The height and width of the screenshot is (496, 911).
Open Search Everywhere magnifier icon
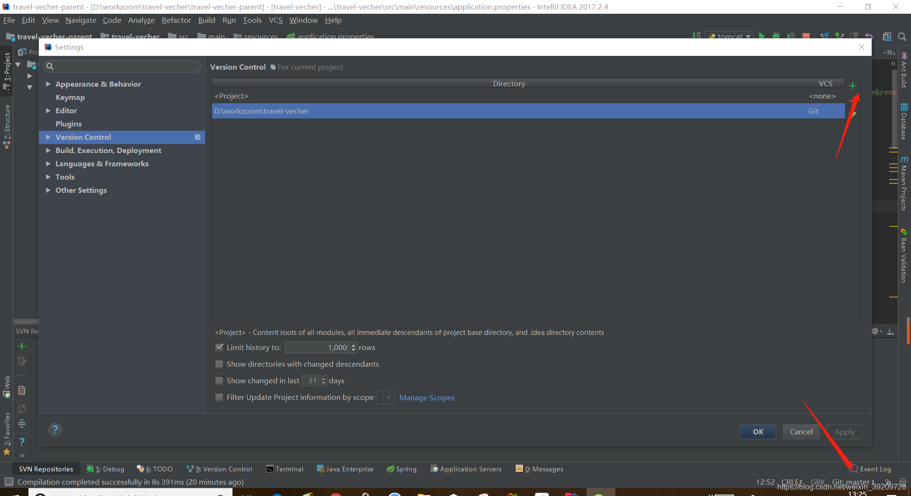coord(902,36)
